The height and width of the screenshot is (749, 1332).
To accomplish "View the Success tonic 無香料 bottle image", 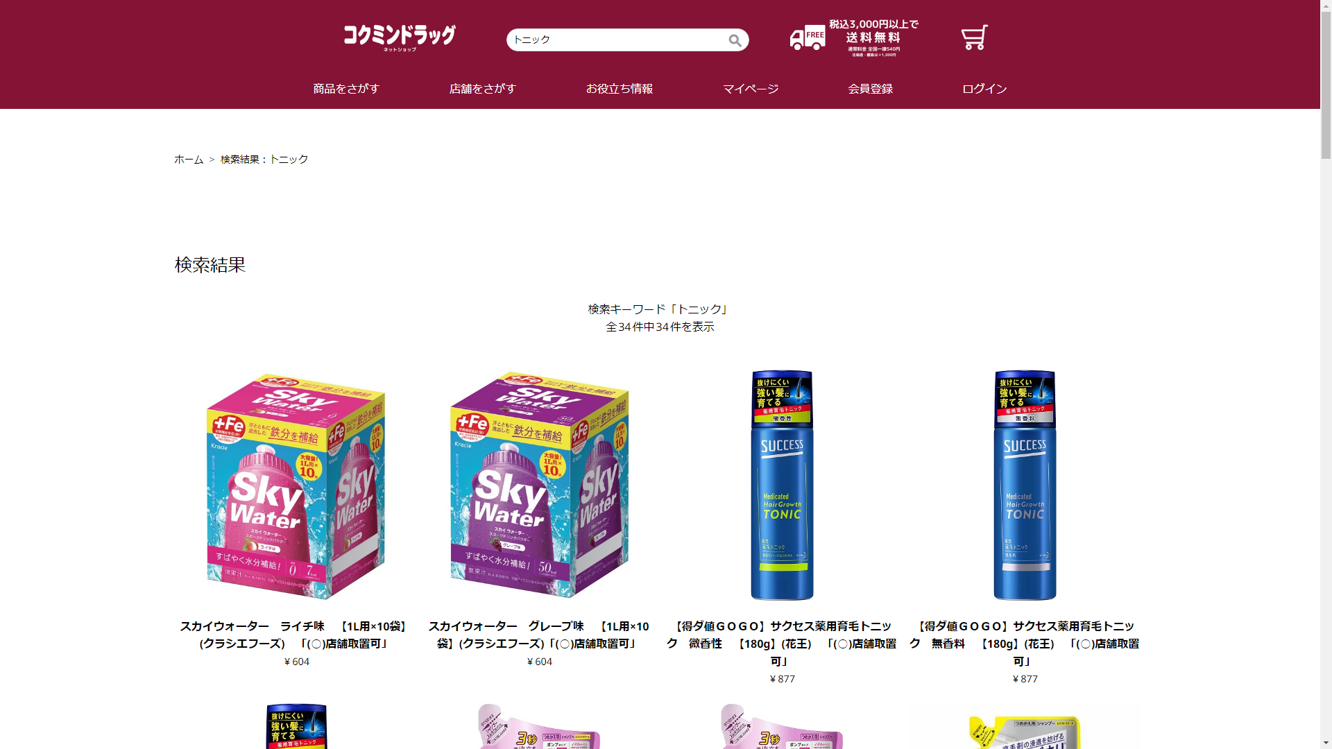I will 1025,485.
